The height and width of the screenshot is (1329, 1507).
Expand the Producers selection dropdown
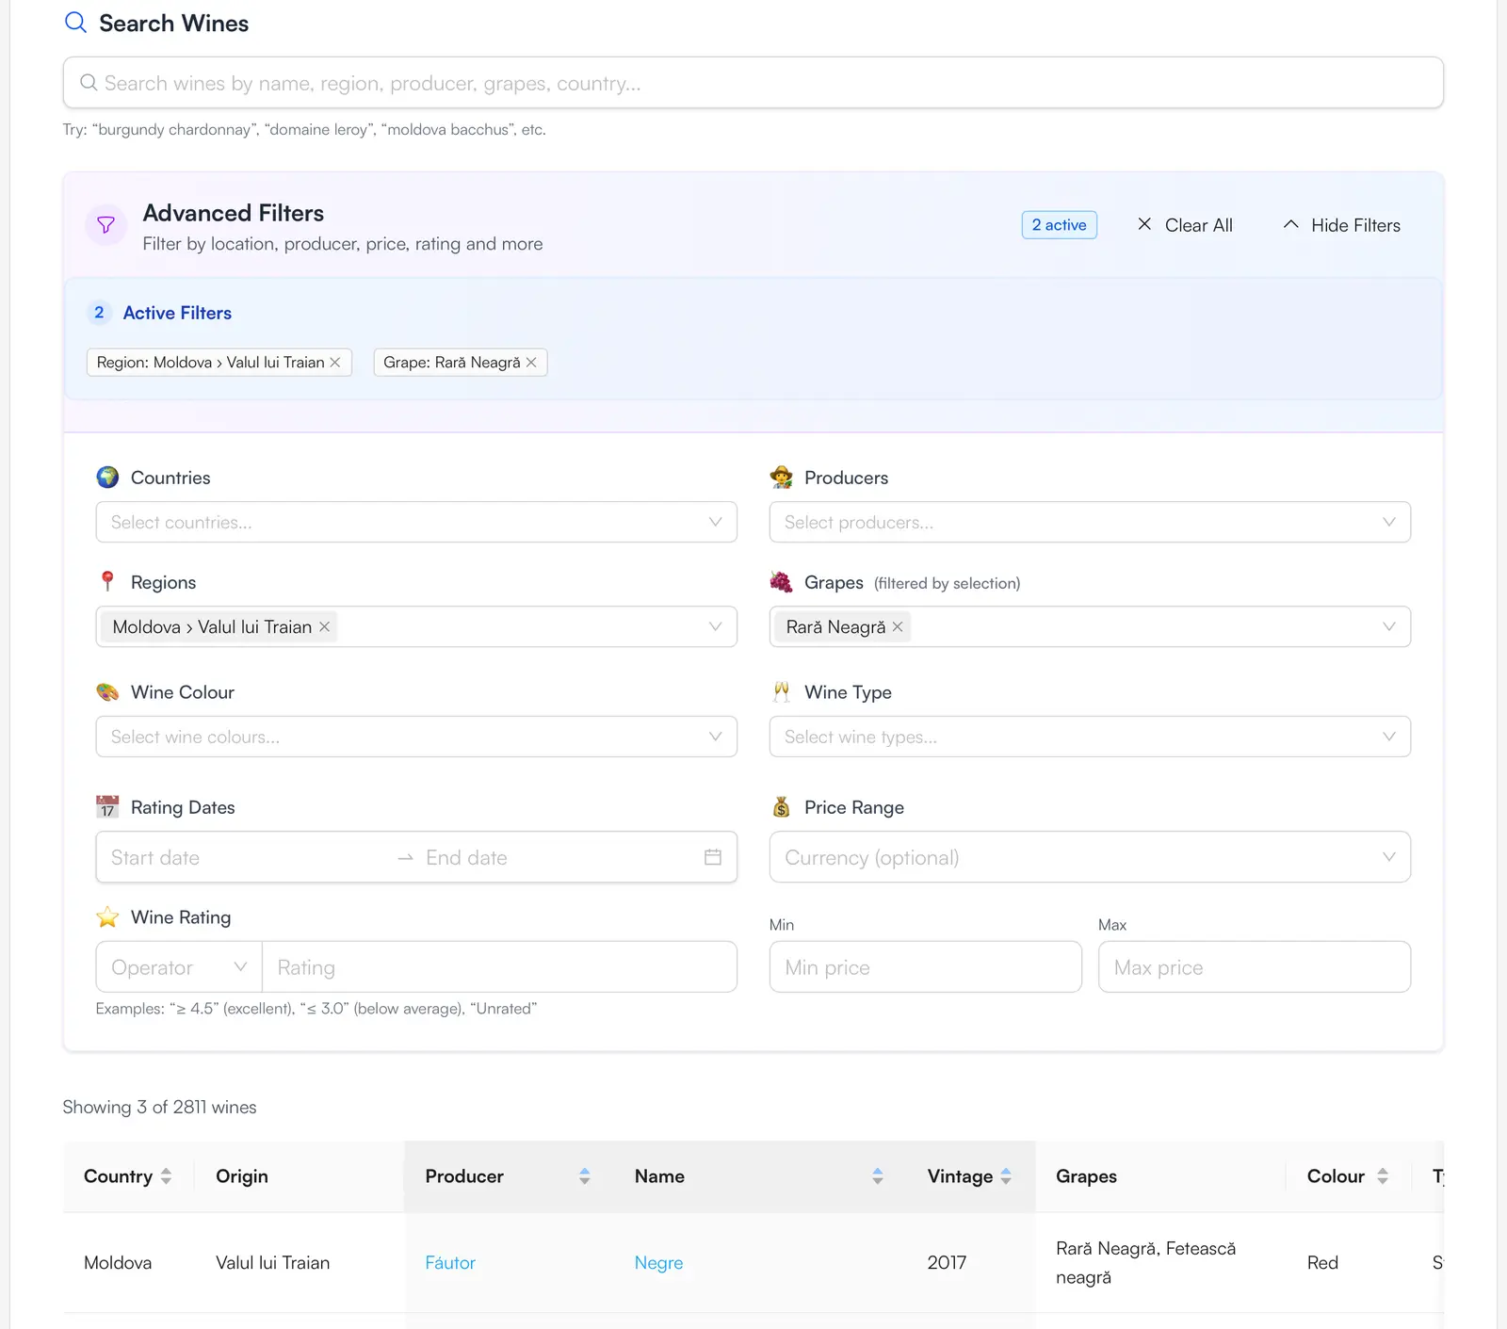1089,522
